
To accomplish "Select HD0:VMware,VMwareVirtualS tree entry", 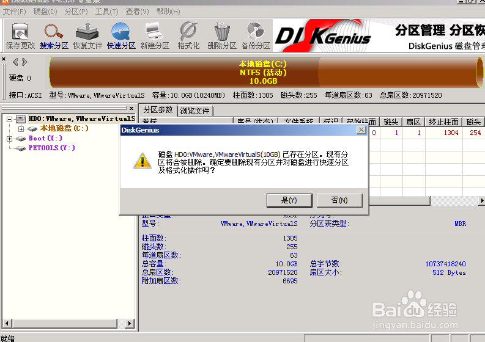I will click(x=82, y=119).
